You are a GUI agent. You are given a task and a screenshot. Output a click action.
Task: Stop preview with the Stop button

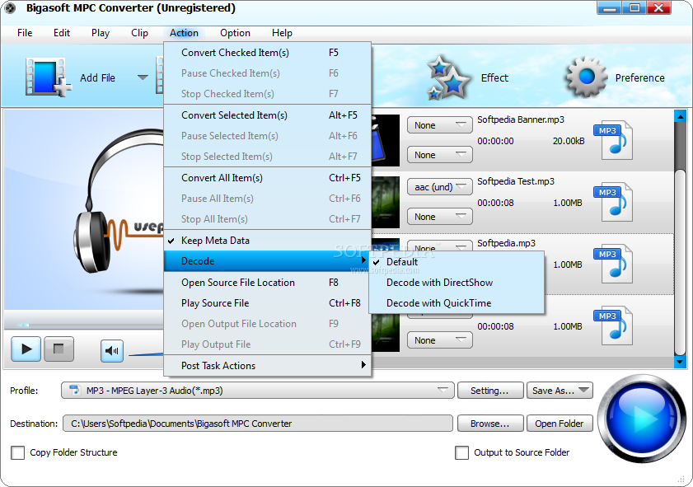tap(59, 349)
